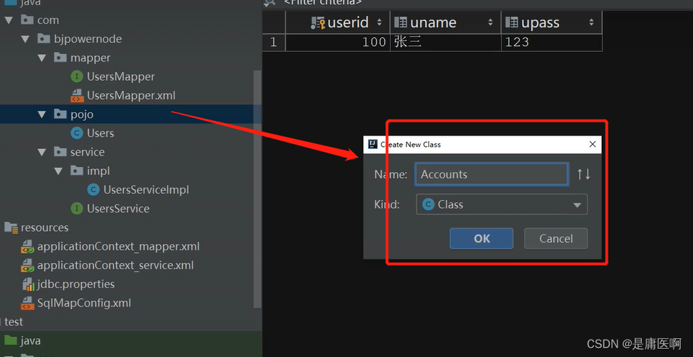Image resolution: width=693 pixels, height=357 pixels.
Task: Close the Create New Class dialog
Action: pos(593,145)
